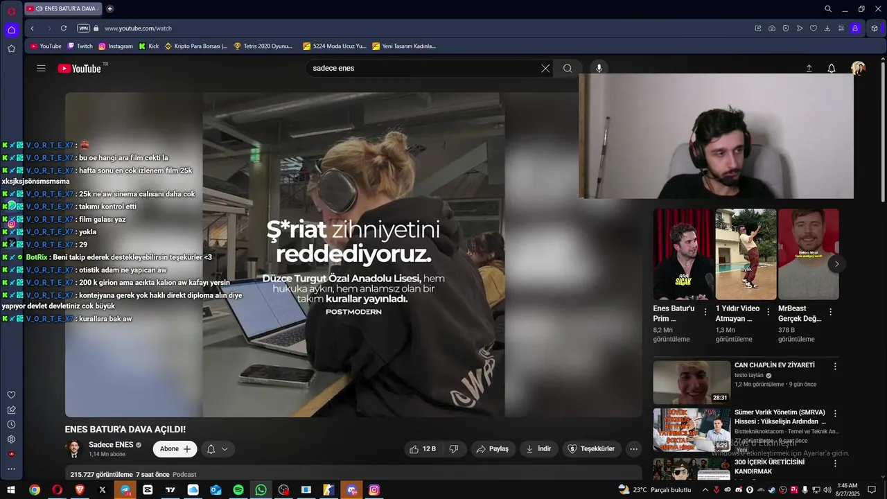The width and height of the screenshot is (887, 499).
Task: Open Opera snapshot camera tool
Action: (772, 28)
